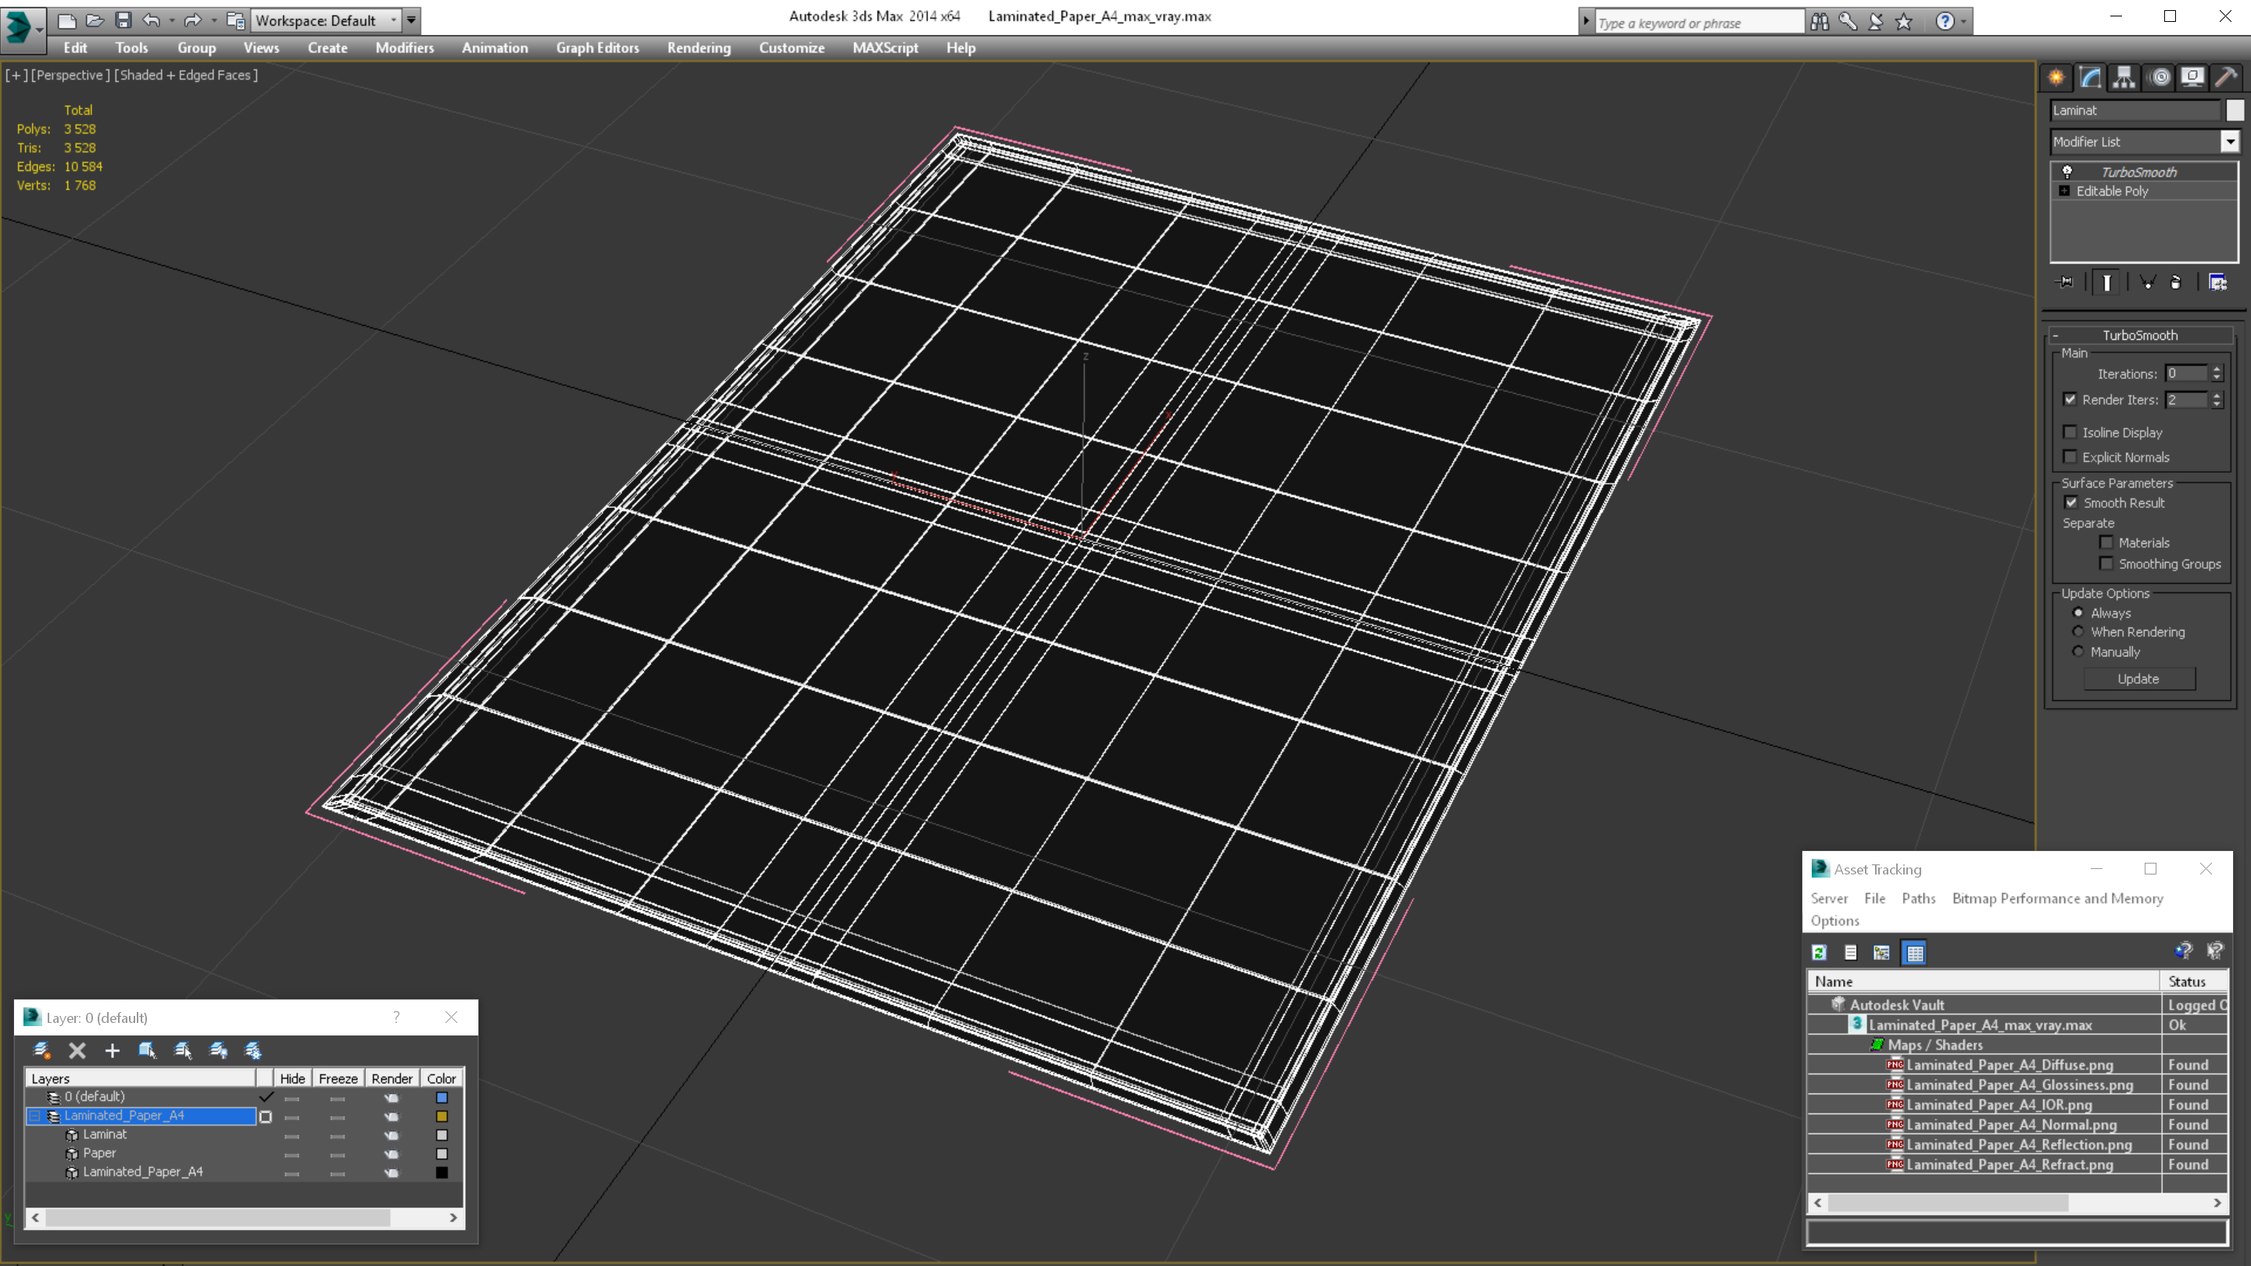Open the Rendering menu
Screen dimensions: 2251x1266
point(698,48)
